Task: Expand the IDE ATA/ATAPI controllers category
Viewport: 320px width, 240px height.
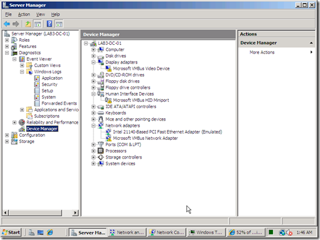Action: coord(94,106)
